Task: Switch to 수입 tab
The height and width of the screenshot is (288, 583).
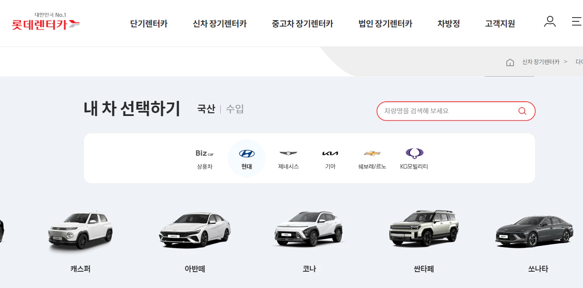Action: pyautogui.click(x=235, y=109)
